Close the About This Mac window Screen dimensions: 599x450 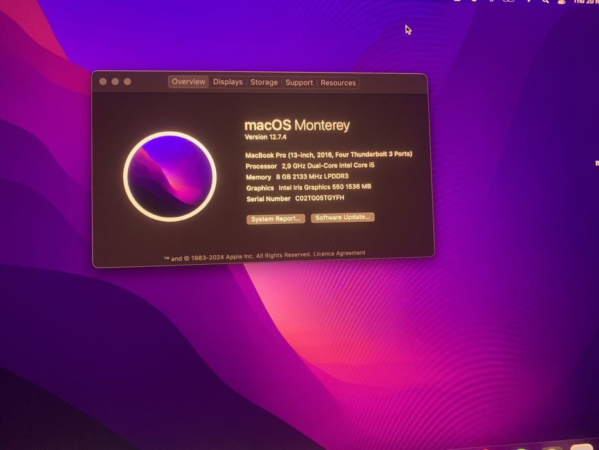pyautogui.click(x=103, y=82)
